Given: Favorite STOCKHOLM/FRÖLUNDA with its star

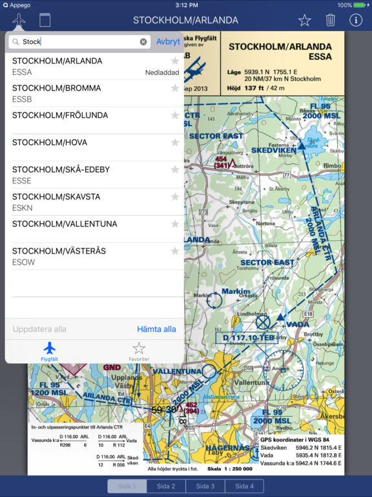Looking at the screenshot, I should (x=174, y=115).
